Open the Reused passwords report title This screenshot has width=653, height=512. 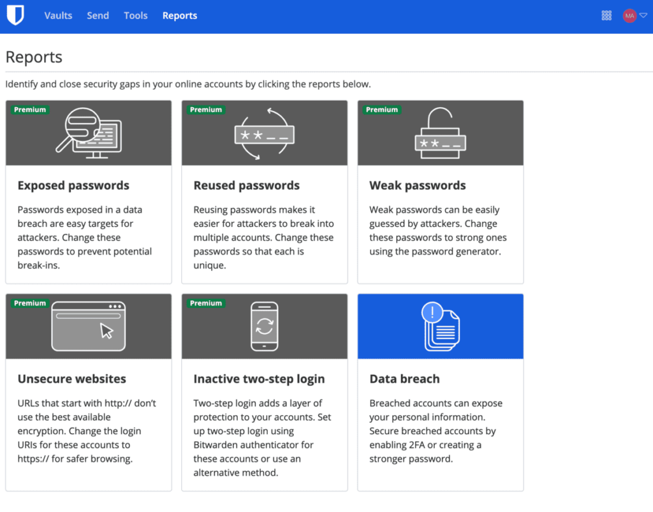coord(246,186)
